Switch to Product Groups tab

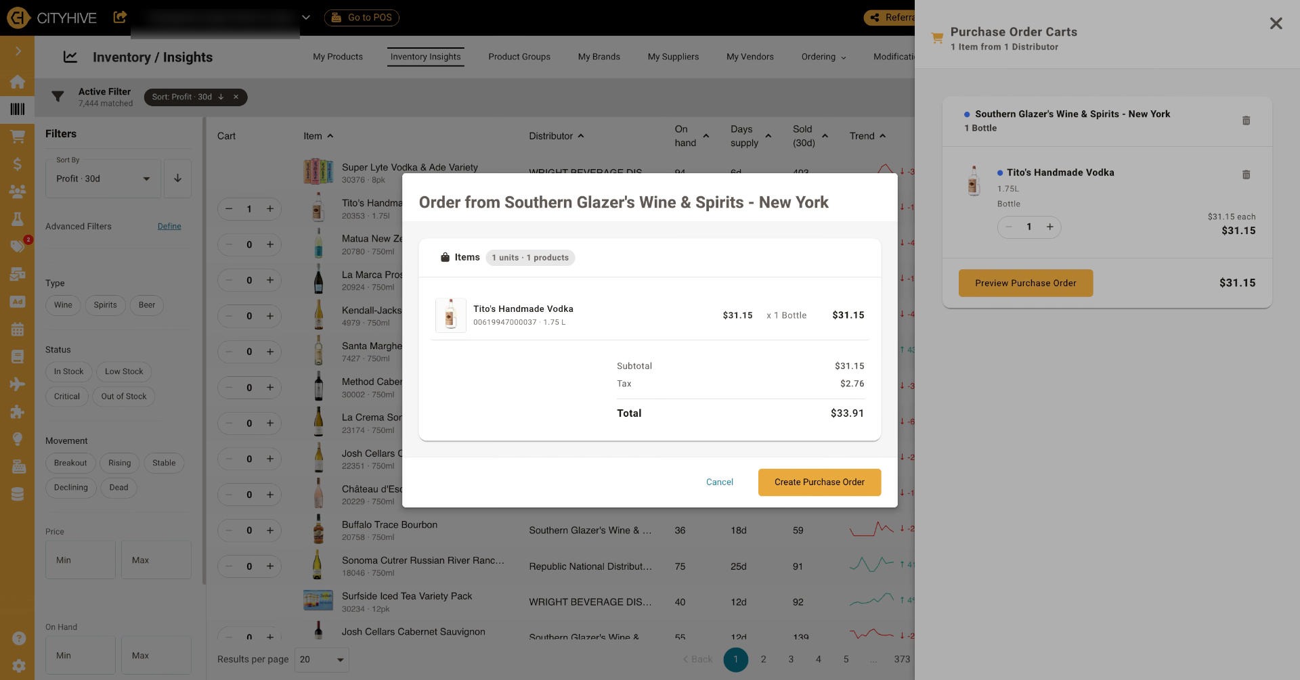tap(519, 57)
